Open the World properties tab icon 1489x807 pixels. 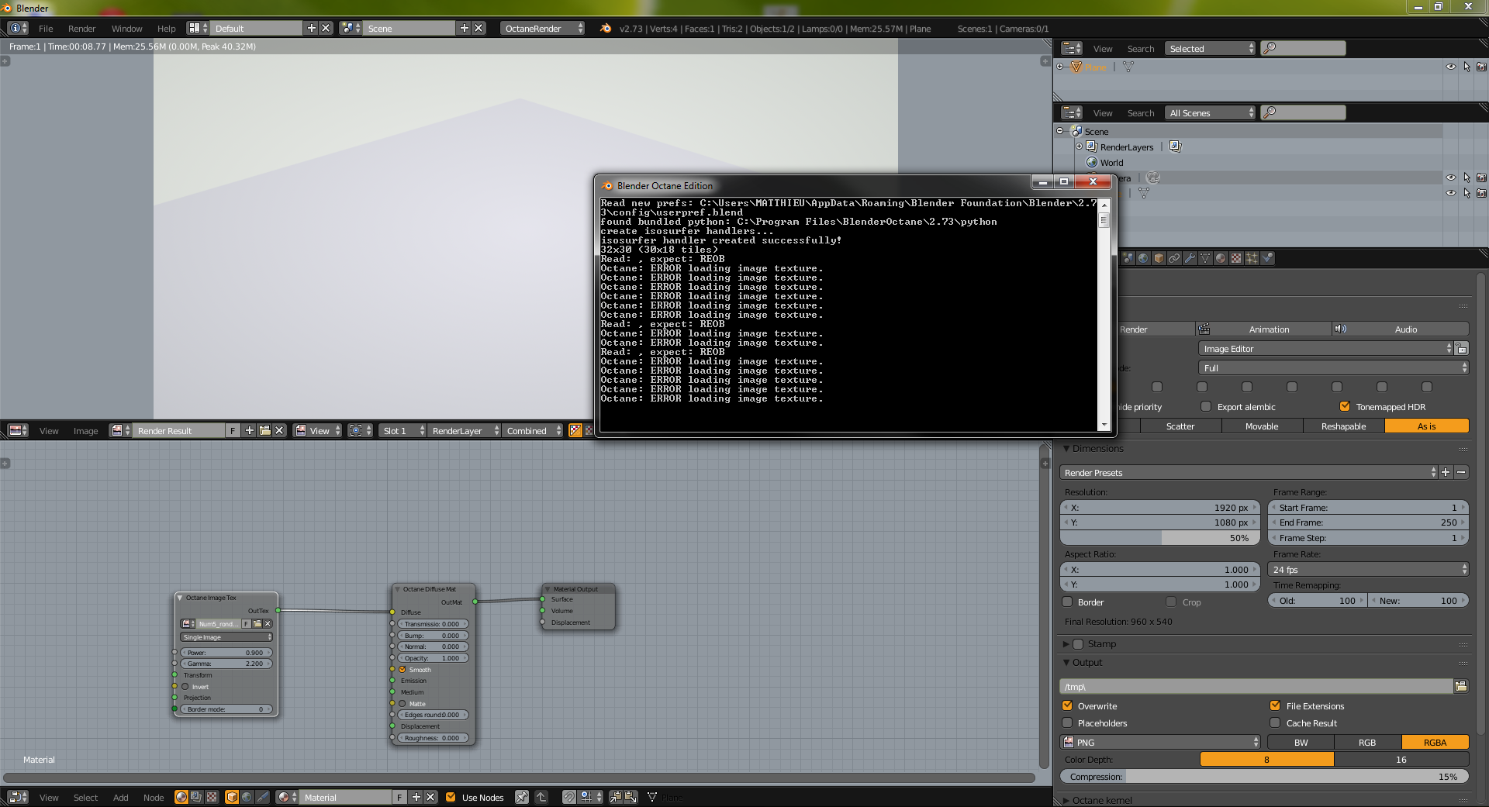1143,258
